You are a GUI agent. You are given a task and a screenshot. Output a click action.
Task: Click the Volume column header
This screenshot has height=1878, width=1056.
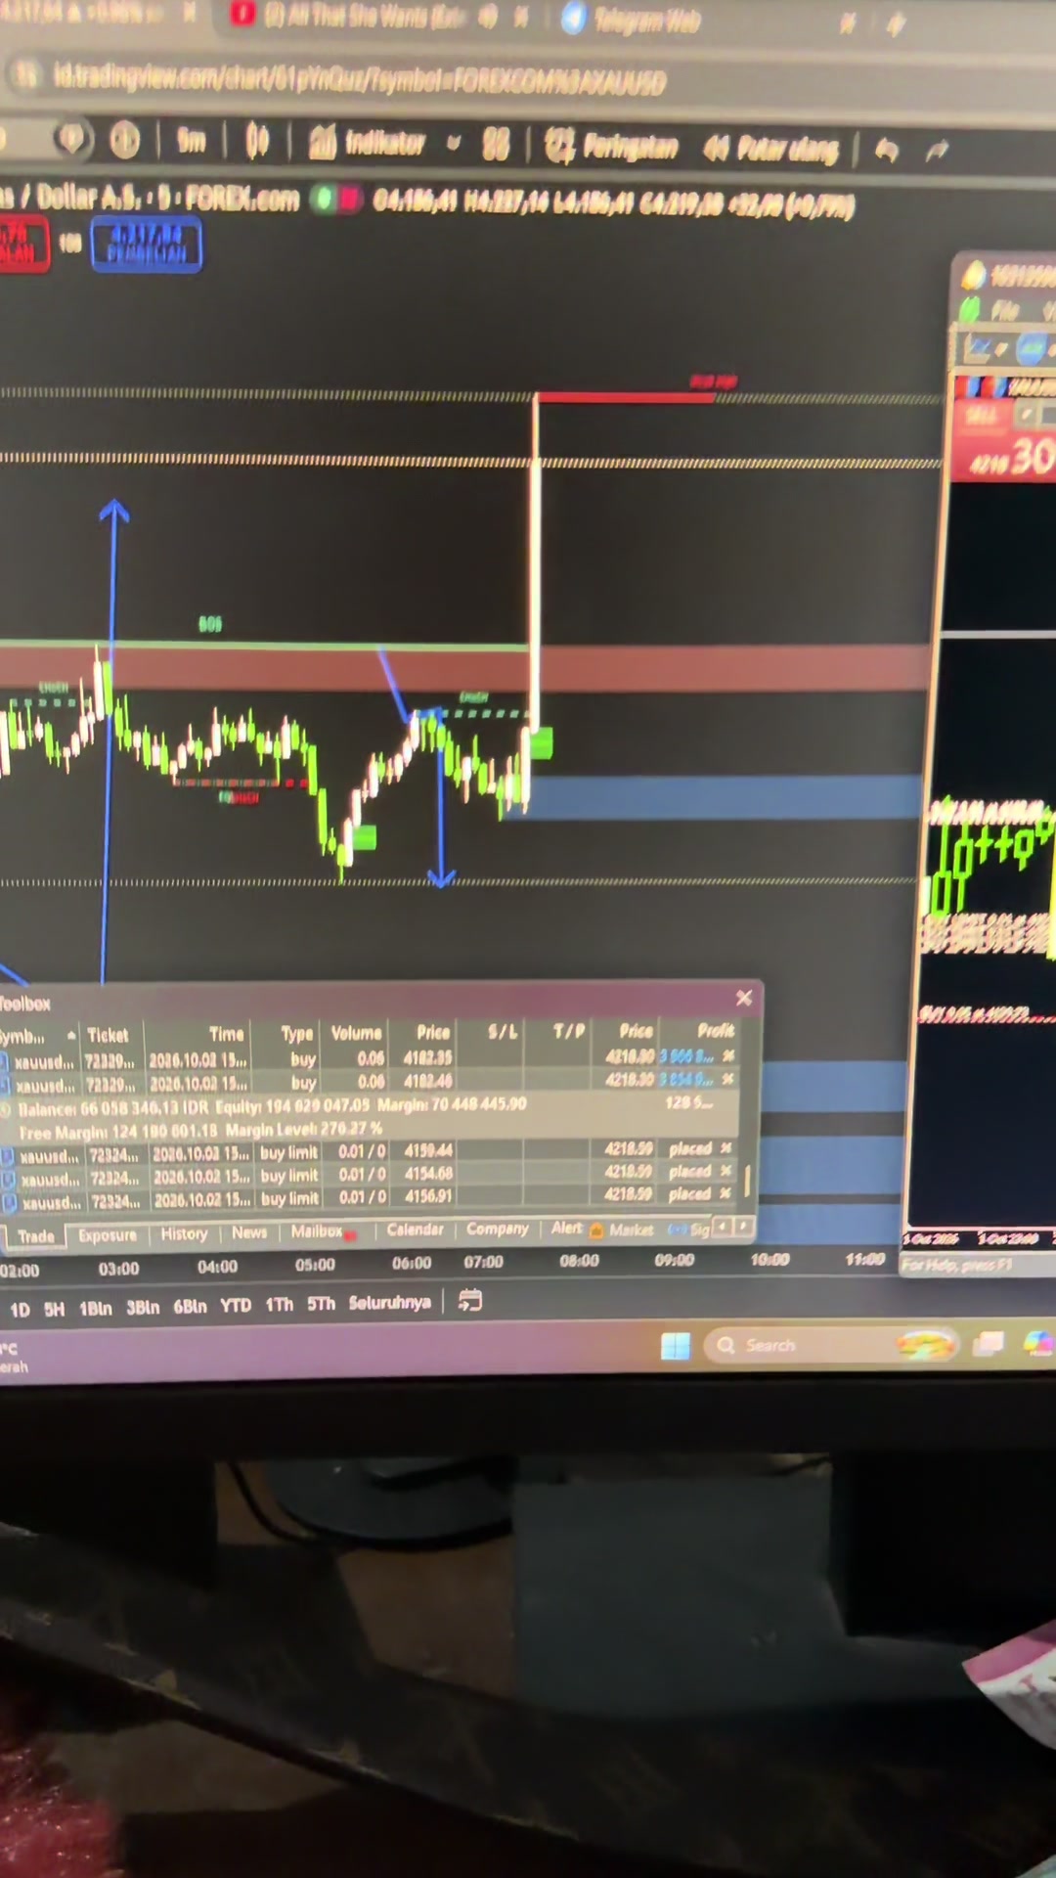(x=356, y=1033)
